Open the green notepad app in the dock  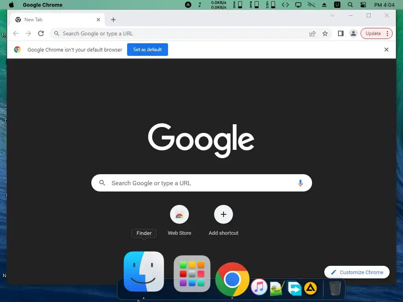click(x=277, y=288)
